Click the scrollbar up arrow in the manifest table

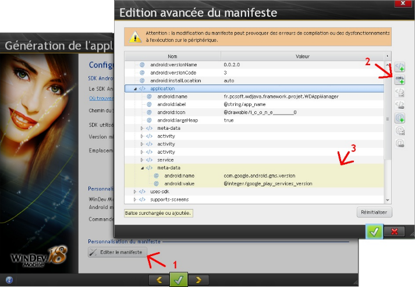pyautogui.click(x=388, y=65)
